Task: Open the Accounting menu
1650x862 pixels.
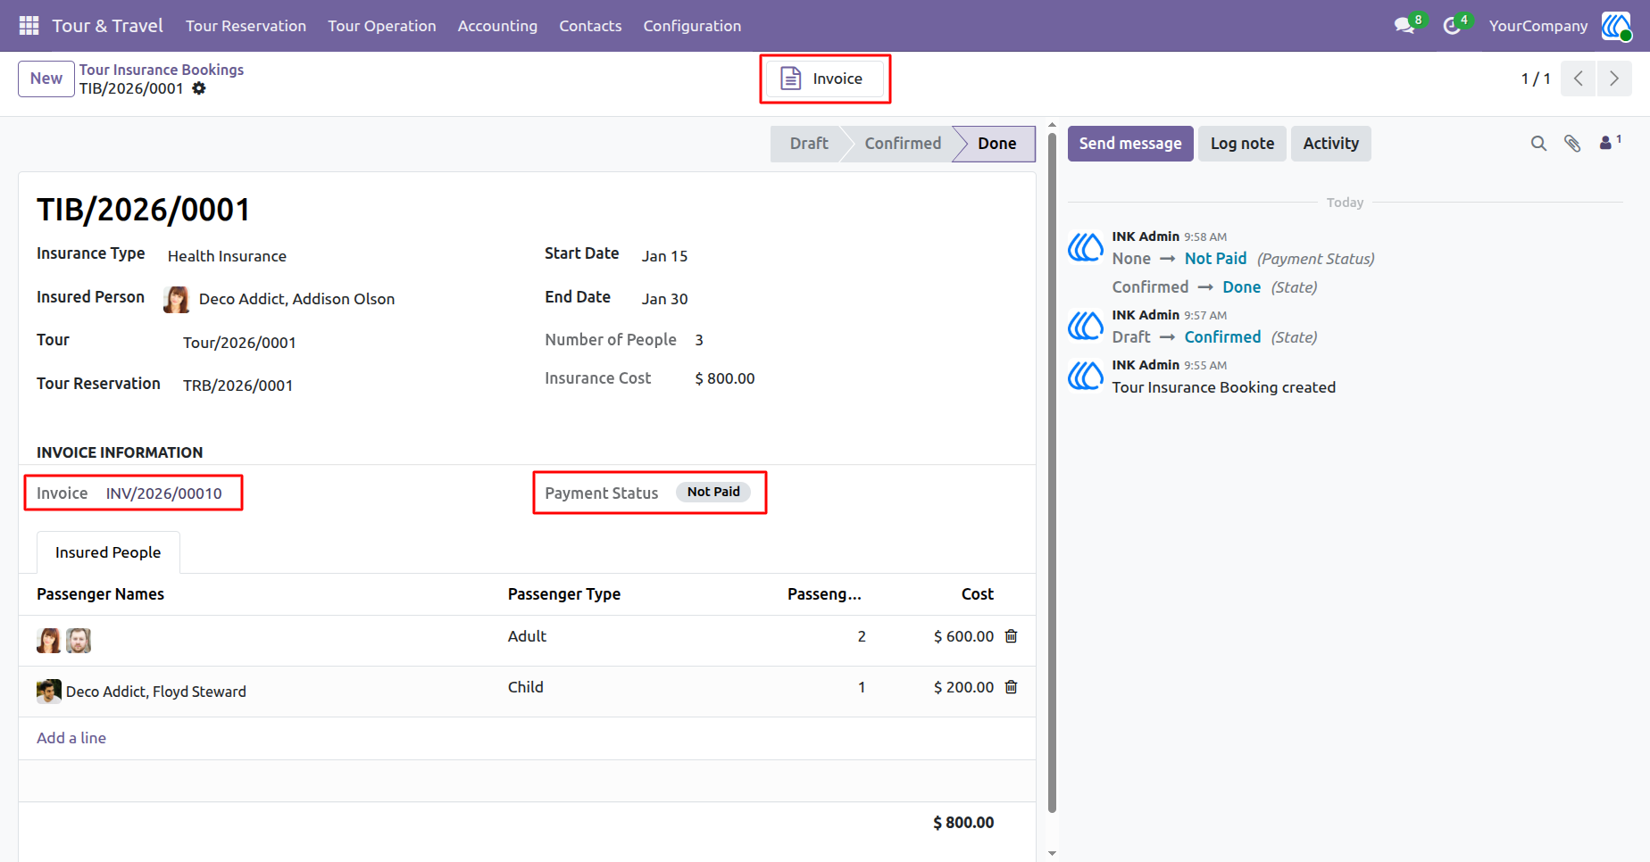Action: [497, 26]
